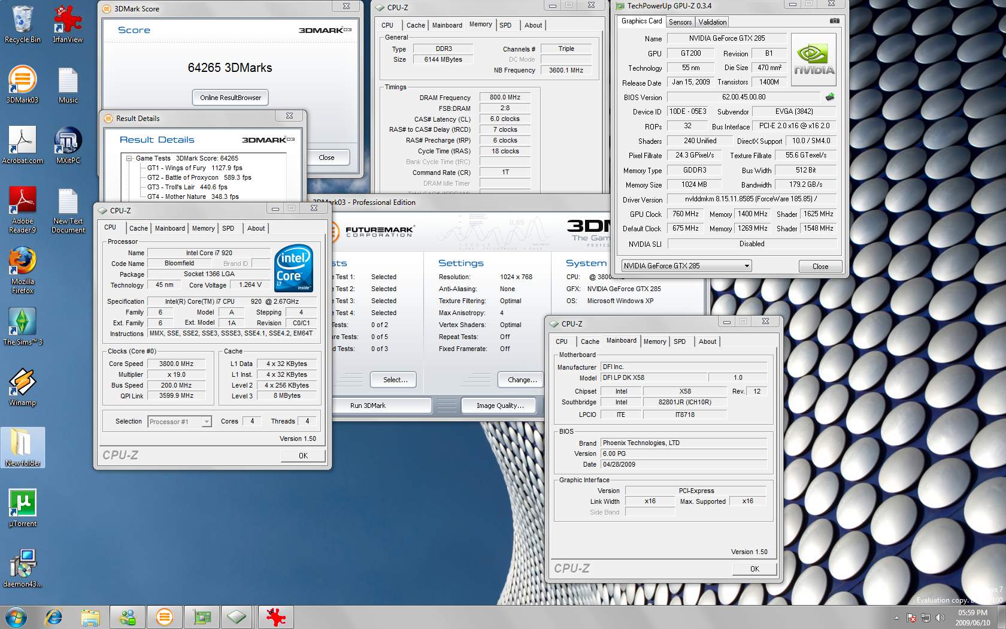Click the GT1 - Wings of Fury result
The image size is (1006, 629).
point(195,168)
